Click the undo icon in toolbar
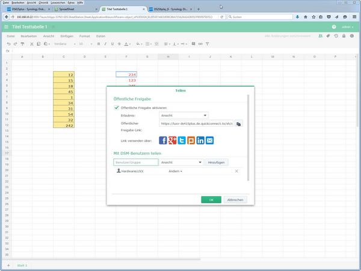This screenshot has width=361, height=271. coord(8,44)
